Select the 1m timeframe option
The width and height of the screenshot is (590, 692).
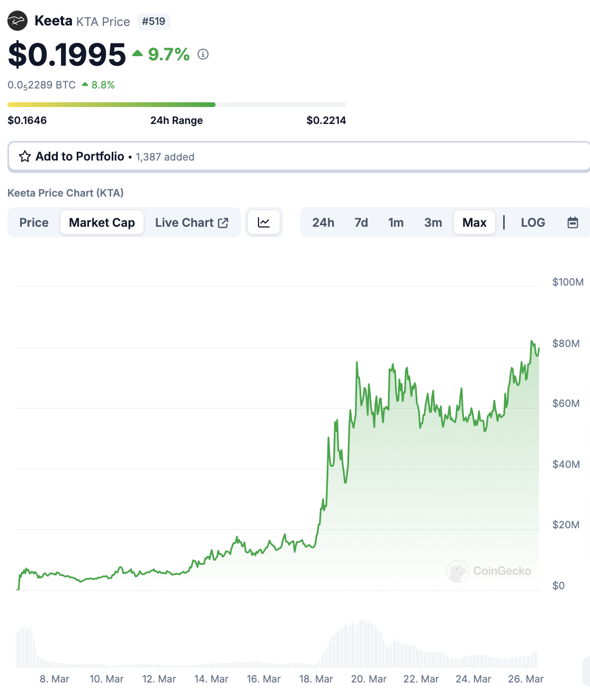(396, 222)
